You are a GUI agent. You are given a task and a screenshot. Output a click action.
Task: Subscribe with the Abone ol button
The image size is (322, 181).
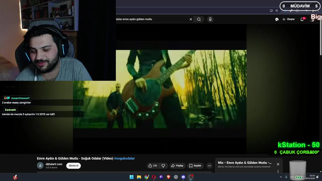pyautogui.click(x=73, y=166)
